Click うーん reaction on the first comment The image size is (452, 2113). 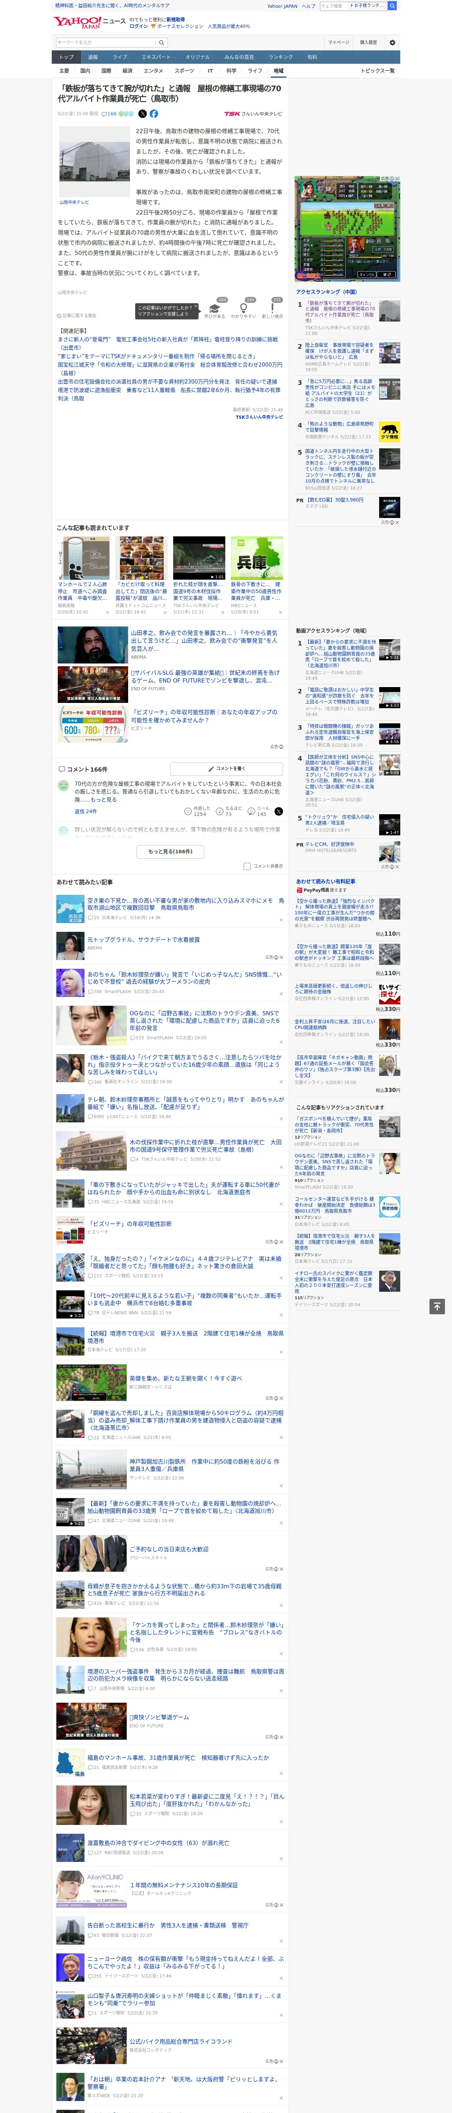pos(258,811)
